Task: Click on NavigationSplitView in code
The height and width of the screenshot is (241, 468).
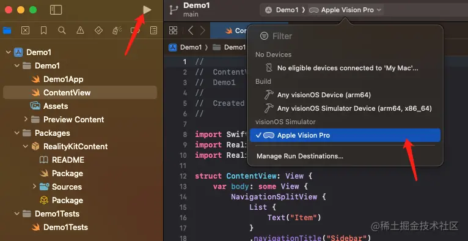Action: coord(274,197)
